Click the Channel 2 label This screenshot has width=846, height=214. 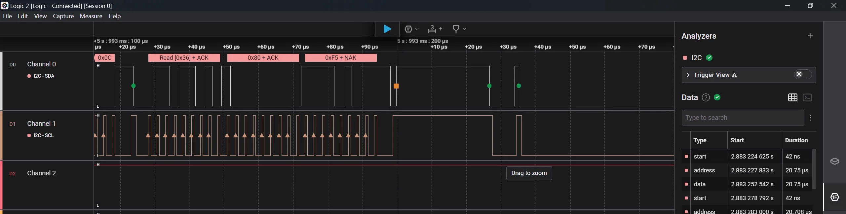click(42, 173)
